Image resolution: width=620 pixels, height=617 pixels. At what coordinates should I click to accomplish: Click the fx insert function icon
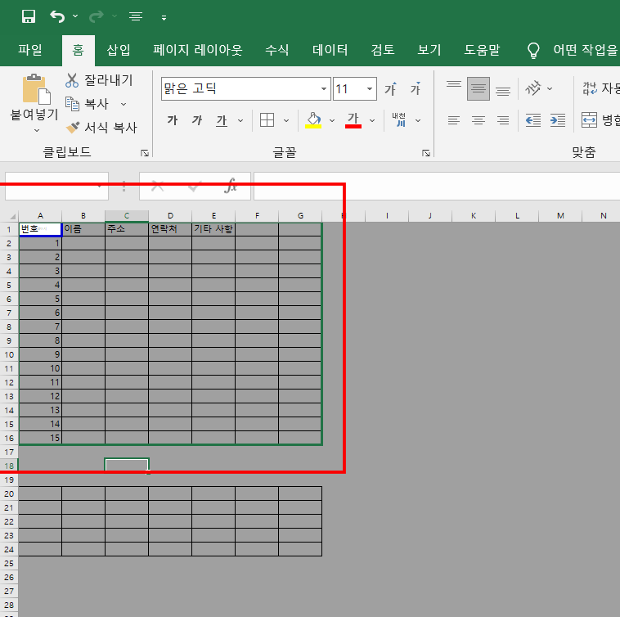pyautogui.click(x=231, y=186)
